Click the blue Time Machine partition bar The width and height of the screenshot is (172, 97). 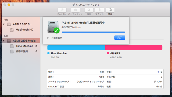click(76, 48)
